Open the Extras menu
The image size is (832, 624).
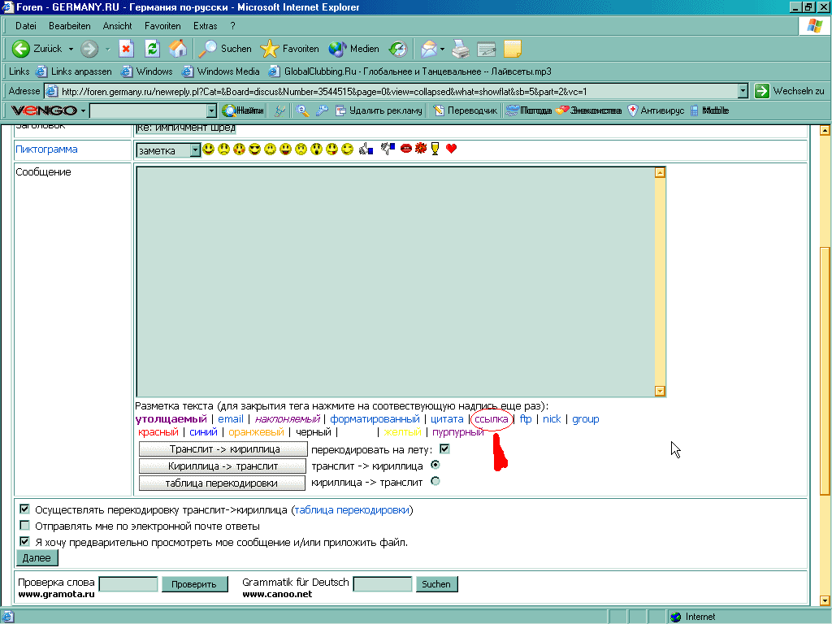tap(205, 26)
